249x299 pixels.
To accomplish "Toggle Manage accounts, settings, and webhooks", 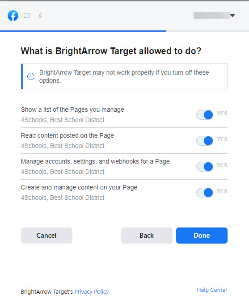I will (205, 167).
